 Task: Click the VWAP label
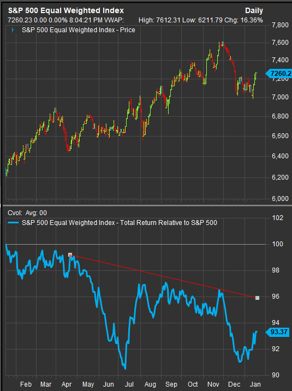114,20
